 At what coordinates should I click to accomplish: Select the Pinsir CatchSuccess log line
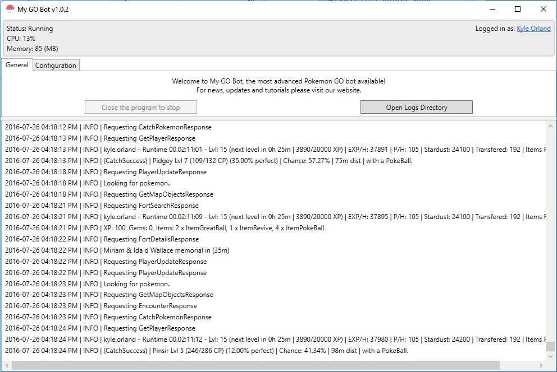[x=207, y=350]
